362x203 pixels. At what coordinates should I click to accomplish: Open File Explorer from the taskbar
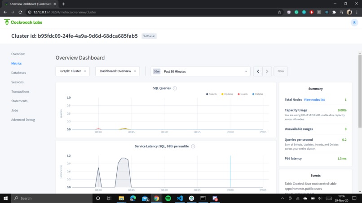point(121,198)
